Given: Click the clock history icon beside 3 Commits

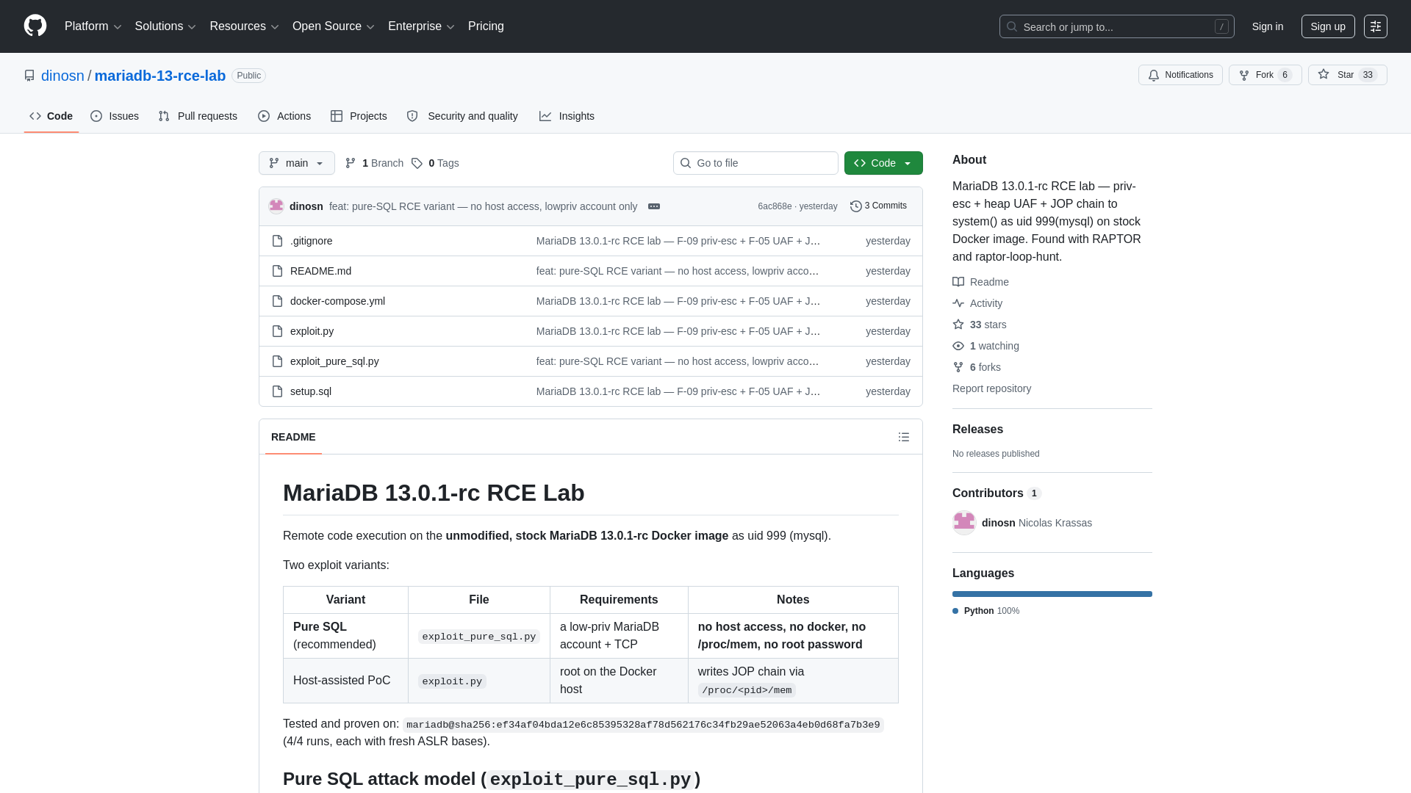Looking at the screenshot, I should click(856, 206).
